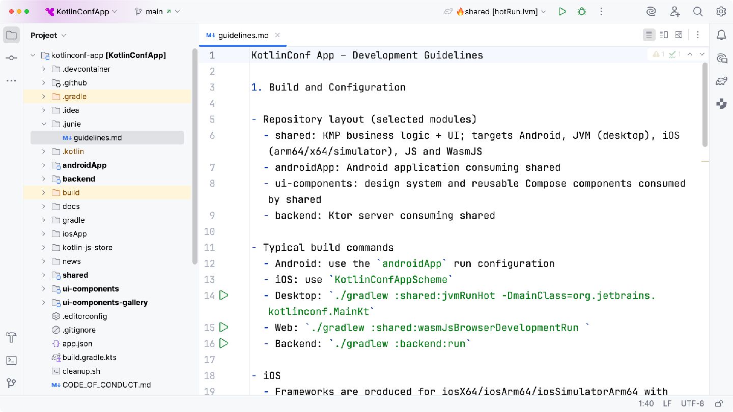The height and width of the screenshot is (412, 733).
Task: Expand the backend module
Action: (x=44, y=179)
